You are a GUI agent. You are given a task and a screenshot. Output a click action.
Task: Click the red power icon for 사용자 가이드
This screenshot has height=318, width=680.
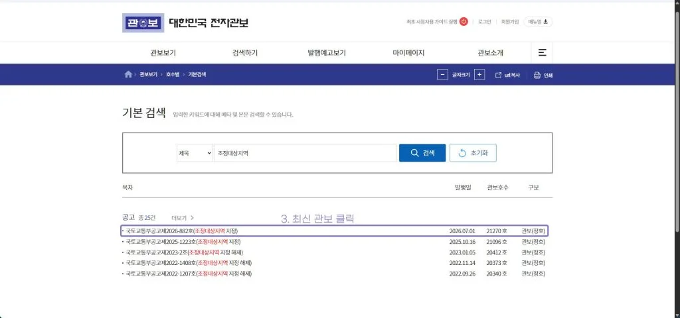click(x=464, y=22)
